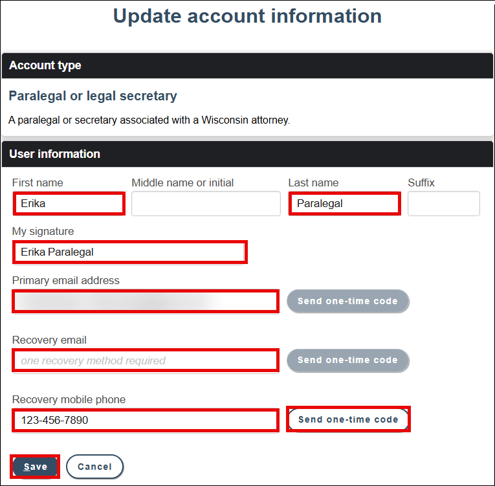The image size is (495, 486).
Task: Click the Wisconsin attorney description text
Action: click(x=149, y=120)
